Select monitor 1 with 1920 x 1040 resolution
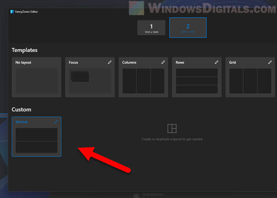Viewport: 277px width, 198px height. coord(152,28)
